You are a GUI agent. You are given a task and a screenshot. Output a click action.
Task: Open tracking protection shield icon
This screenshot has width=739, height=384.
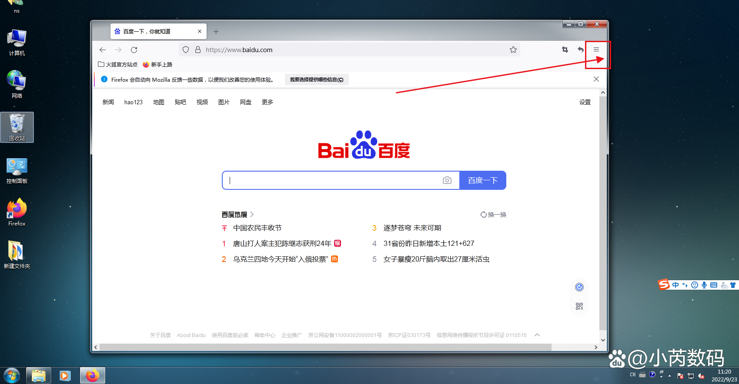(x=186, y=50)
